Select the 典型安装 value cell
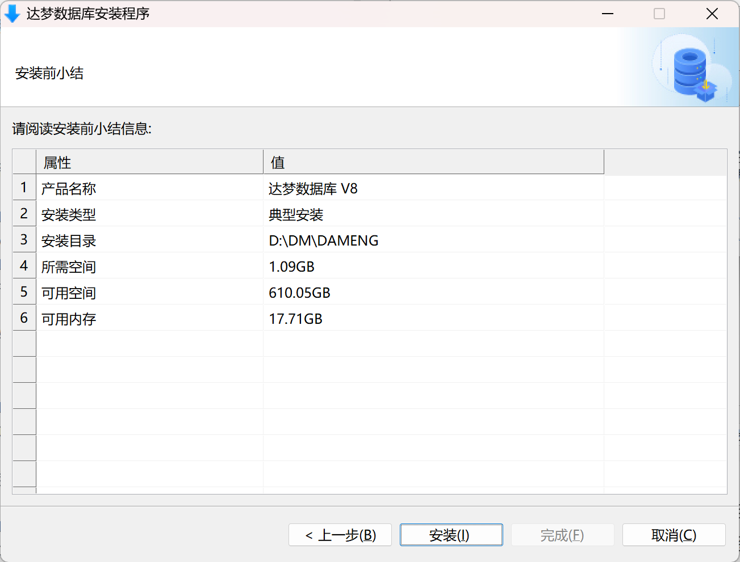The width and height of the screenshot is (740, 562). pyautogui.click(x=434, y=214)
